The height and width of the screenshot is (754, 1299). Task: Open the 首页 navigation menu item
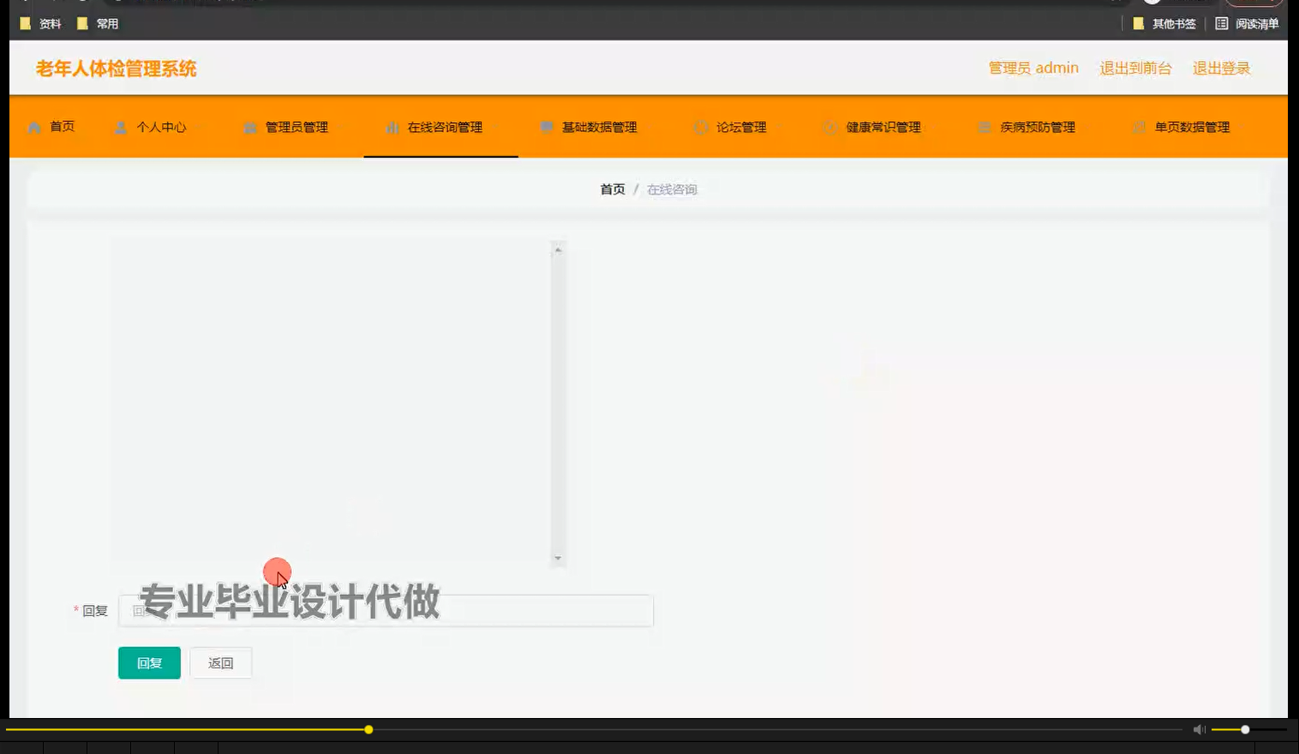(60, 126)
